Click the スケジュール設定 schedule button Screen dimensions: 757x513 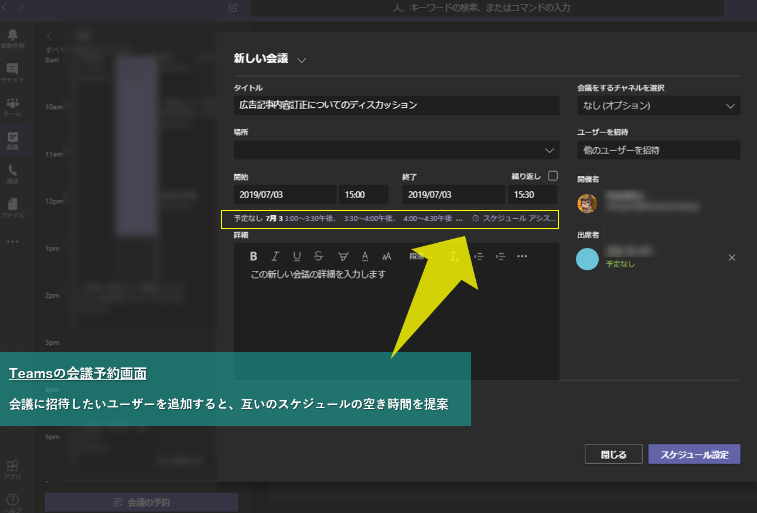click(694, 454)
